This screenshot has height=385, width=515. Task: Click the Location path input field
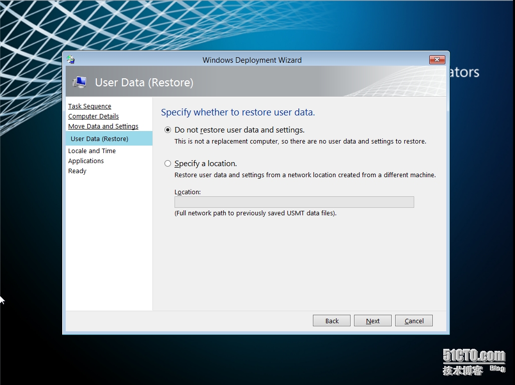tap(294, 202)
